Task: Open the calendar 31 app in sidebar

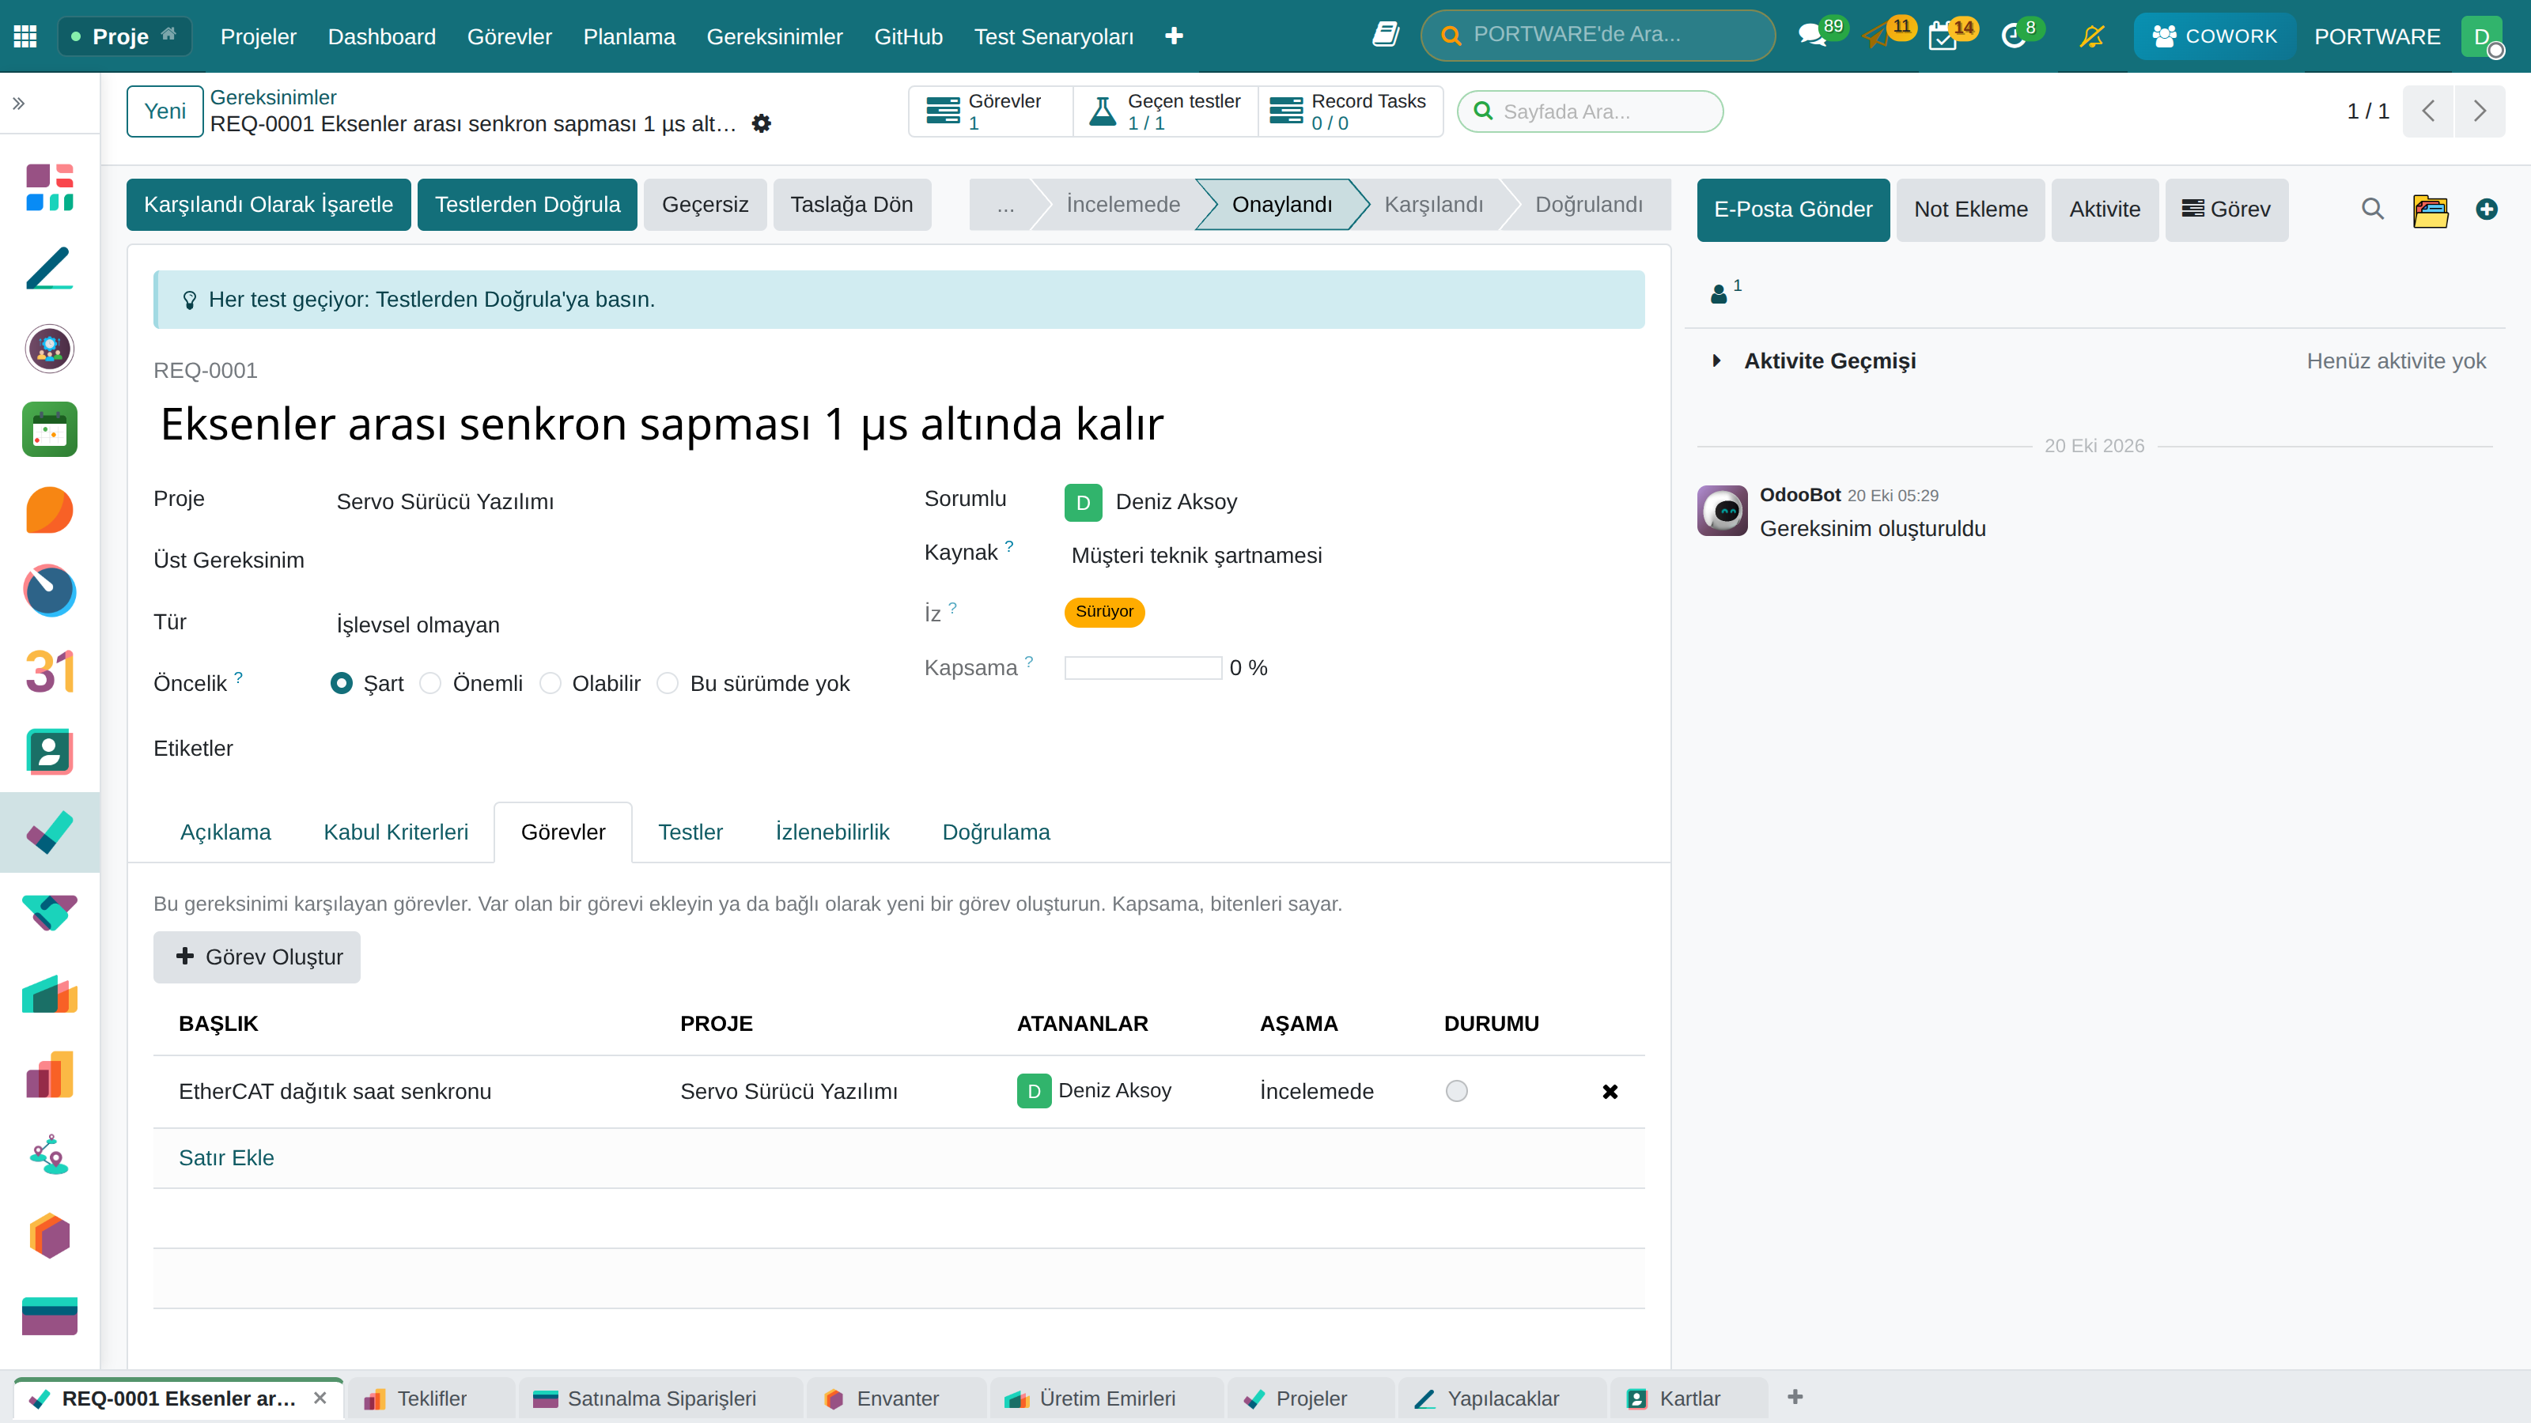Action: click(49, 672)
